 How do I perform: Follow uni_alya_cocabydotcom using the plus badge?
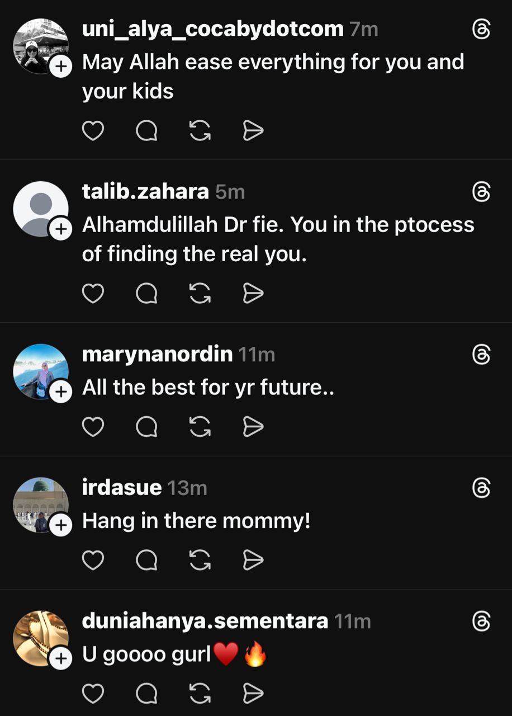60,67
